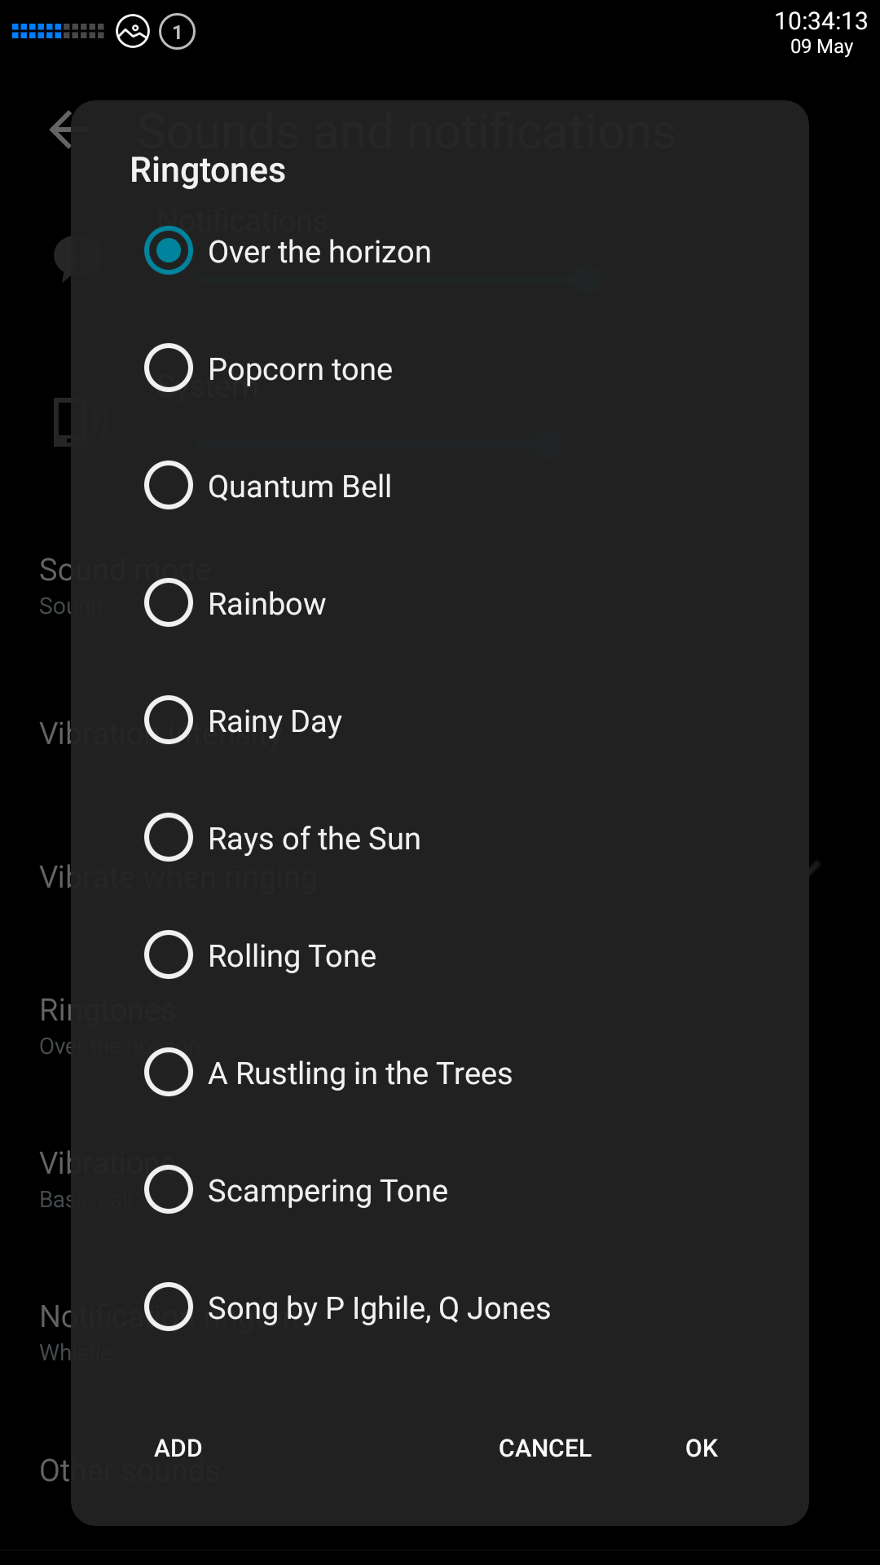The height and width of the screenshot is (1565, 880).
Task: Tap the blue dotted signal indicator icon
Action: (x=58, y=32)
